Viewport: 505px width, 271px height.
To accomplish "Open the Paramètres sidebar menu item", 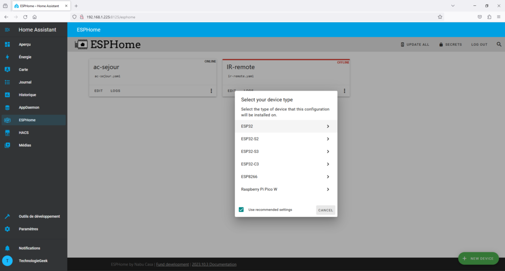I will tap(34, 229).
